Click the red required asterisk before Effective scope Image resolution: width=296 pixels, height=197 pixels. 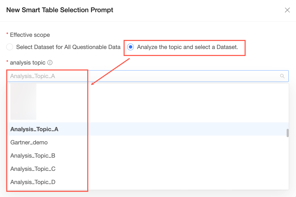pos(7,34)
